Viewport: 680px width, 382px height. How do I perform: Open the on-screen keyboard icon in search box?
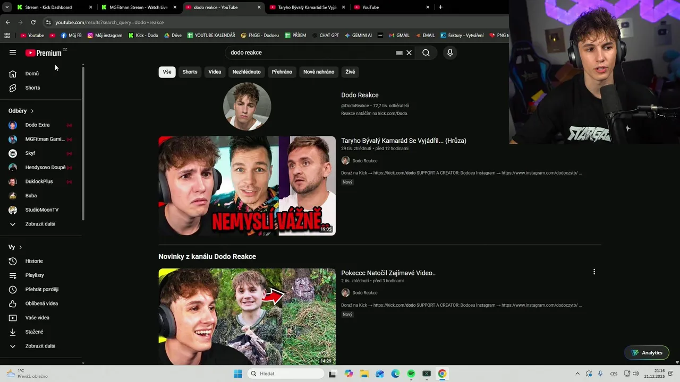coord(399,53)
